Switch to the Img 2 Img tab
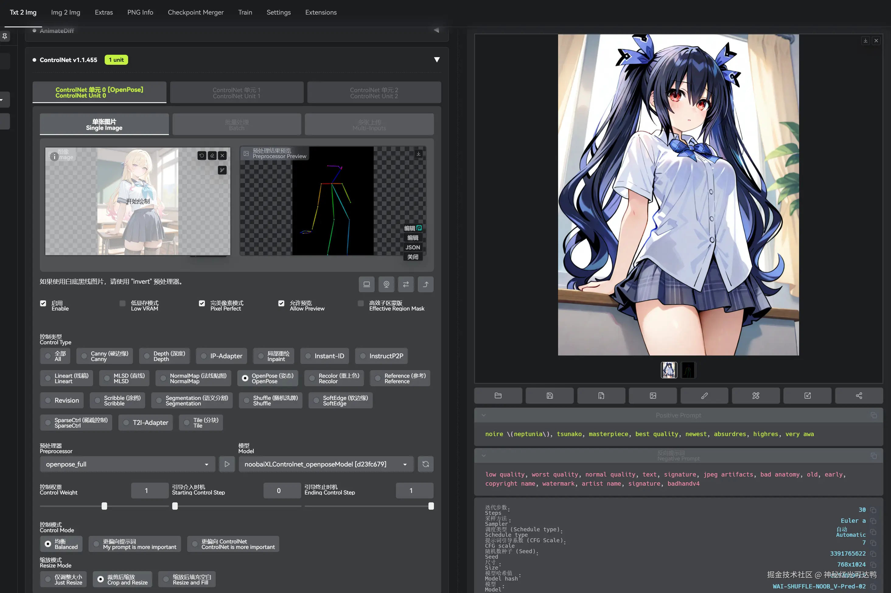The width and height of the screenshot is (891, 593). tap(66, 12)
